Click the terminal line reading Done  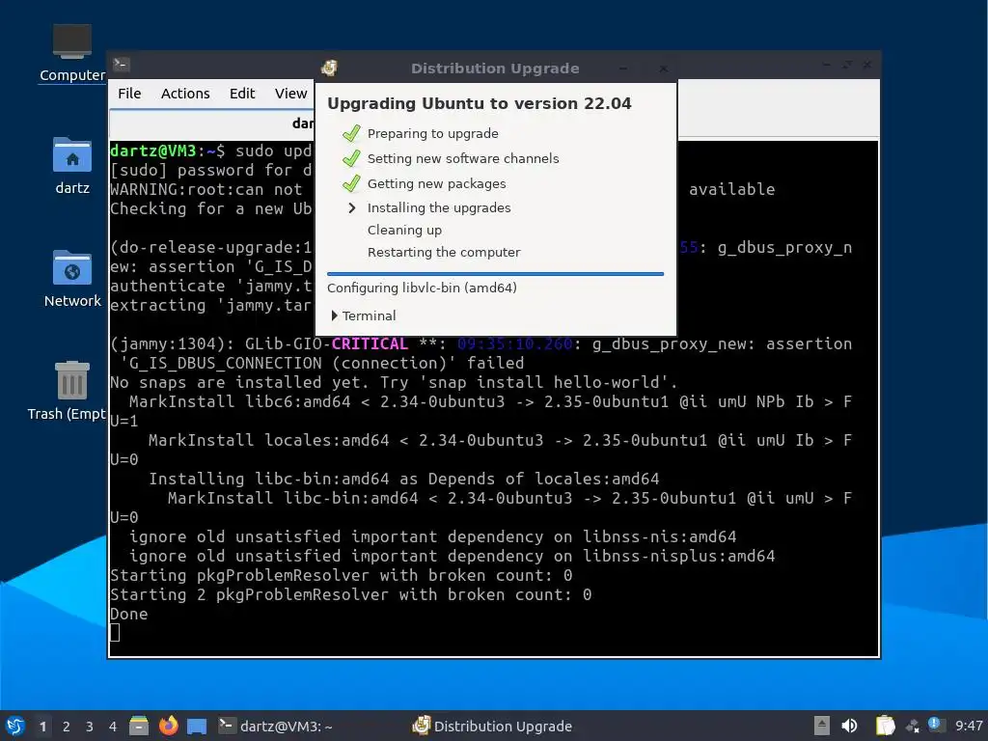pyautogui.click(x=129, y=615)
